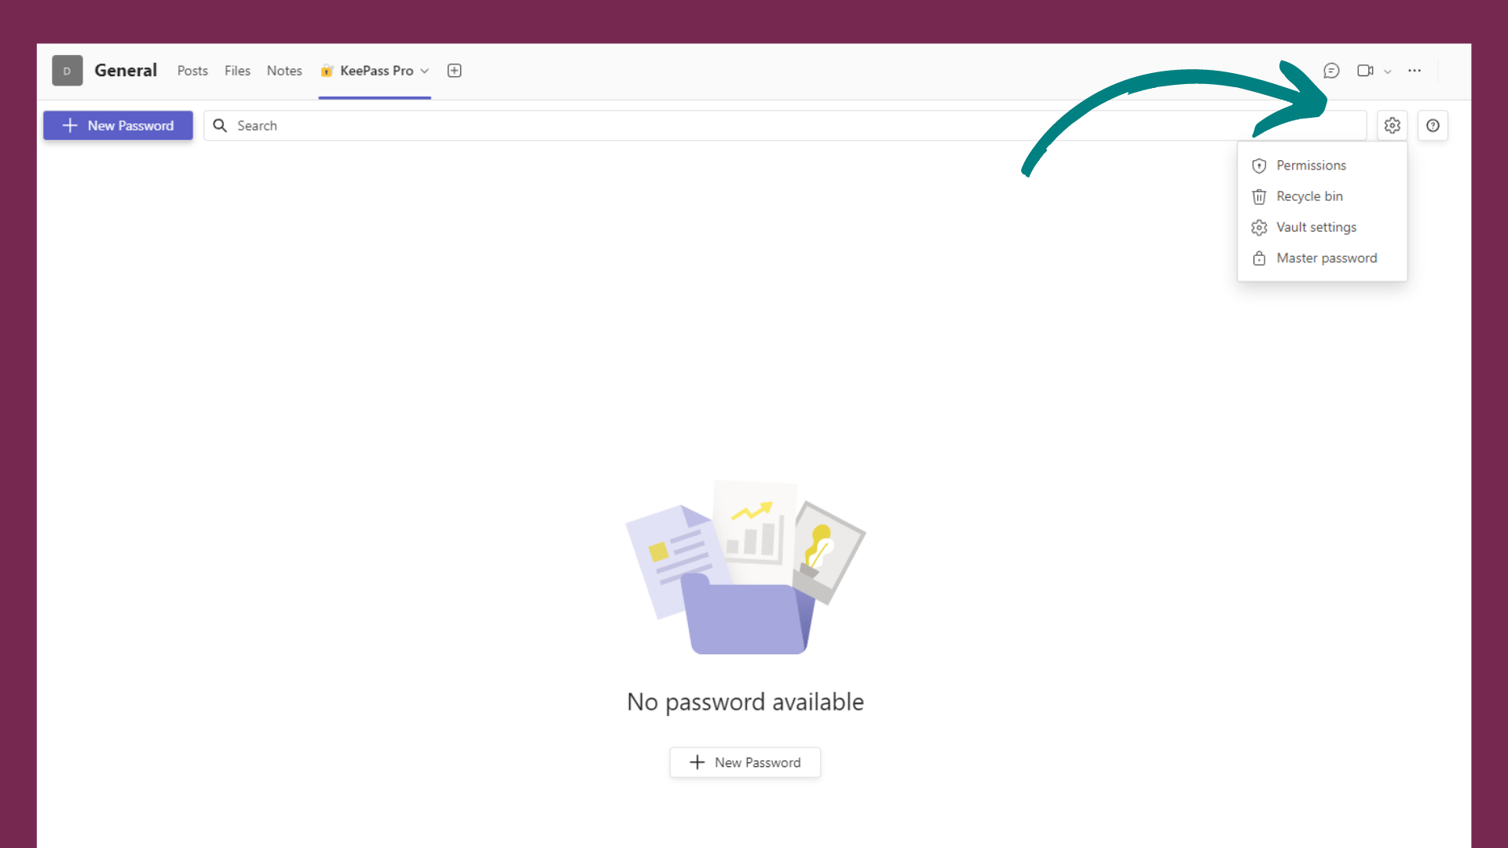Expand the KeePass Pro dropdown
1508x848 pixels.
click(425, 71)
